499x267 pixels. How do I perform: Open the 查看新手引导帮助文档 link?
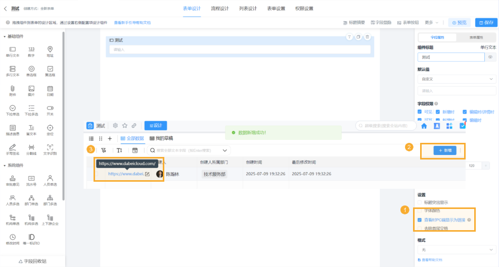pos(132,23)
